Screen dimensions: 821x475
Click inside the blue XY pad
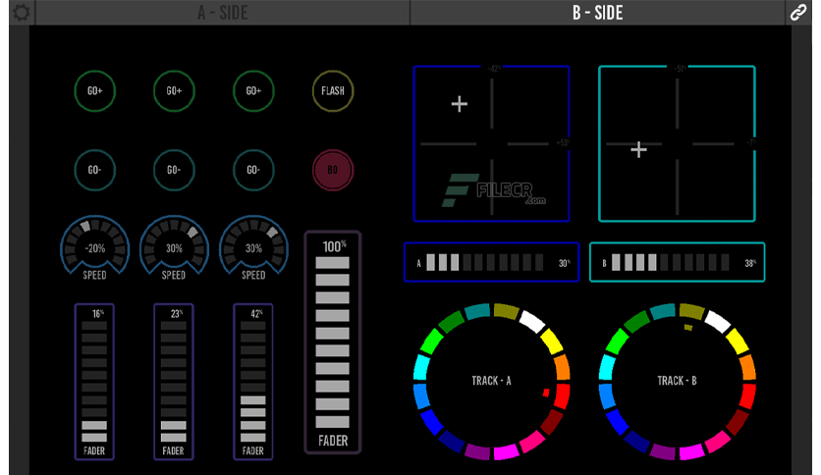tap(491, 144)
